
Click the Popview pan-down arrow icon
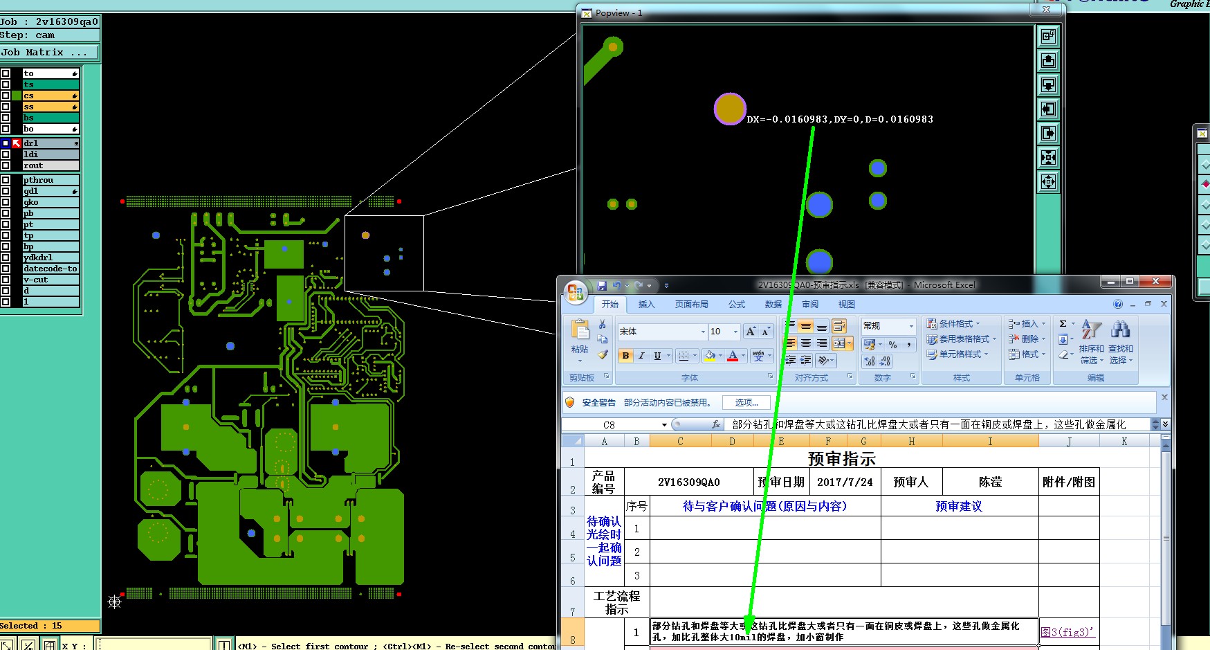click(x=1048, y=85)
